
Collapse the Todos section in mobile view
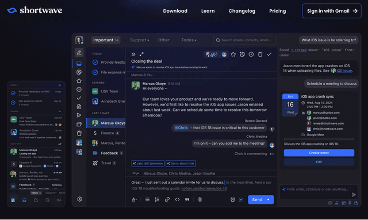[x=60, y=85]
